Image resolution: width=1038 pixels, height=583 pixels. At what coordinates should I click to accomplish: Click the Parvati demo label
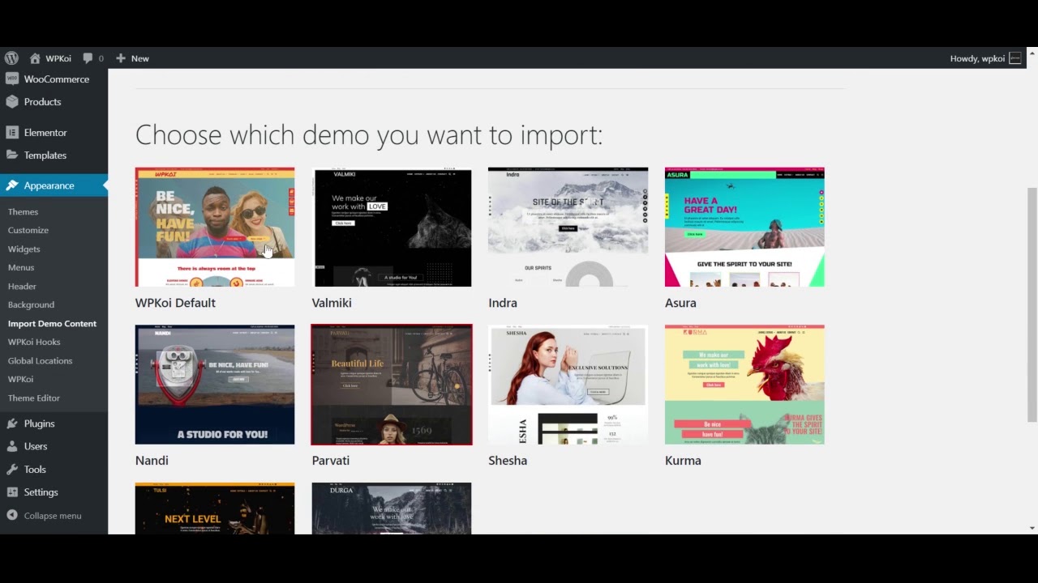(x=331, y=461)
